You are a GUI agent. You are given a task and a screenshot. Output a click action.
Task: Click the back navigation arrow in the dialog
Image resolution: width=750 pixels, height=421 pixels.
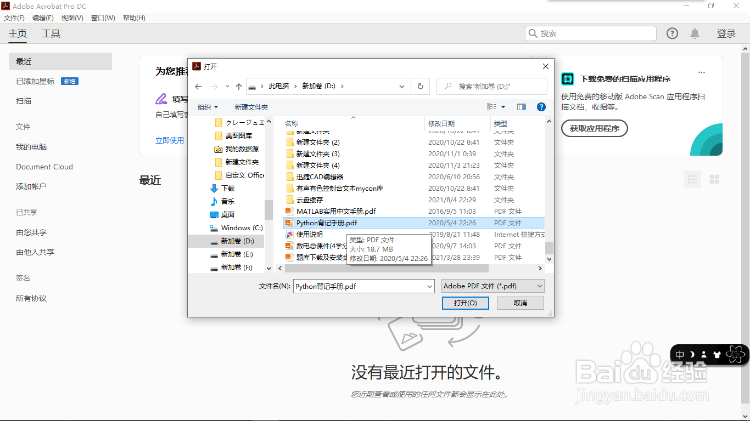pyautogui.click(x=198, y=86)
